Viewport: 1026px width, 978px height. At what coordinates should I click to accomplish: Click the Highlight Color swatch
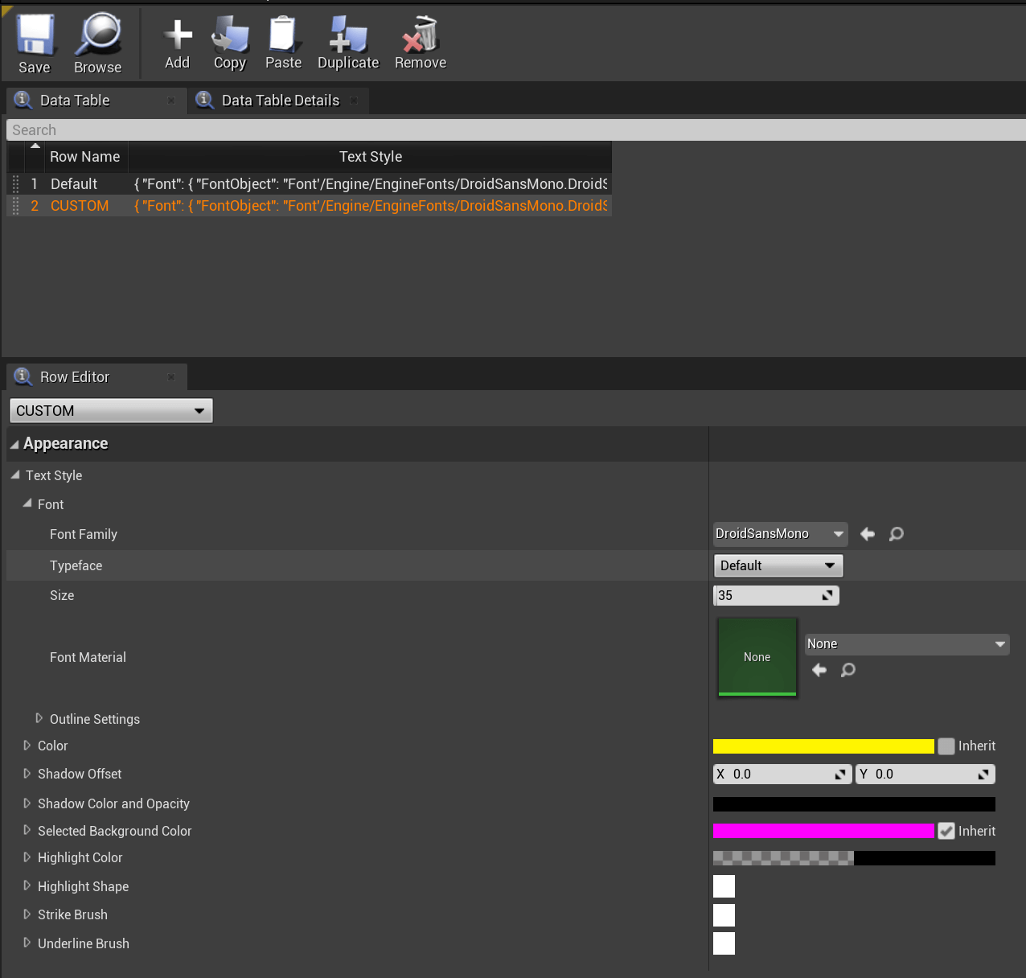pyautogui.click(x=854, y=858)
